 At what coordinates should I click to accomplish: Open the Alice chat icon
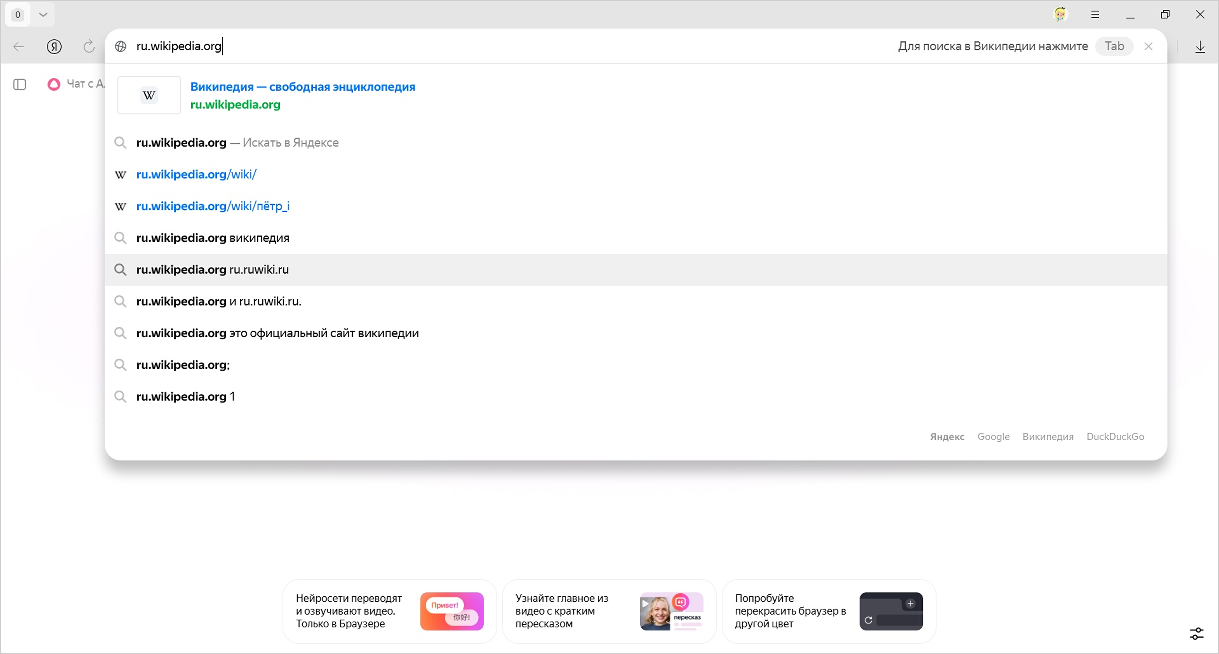(54, 84)
